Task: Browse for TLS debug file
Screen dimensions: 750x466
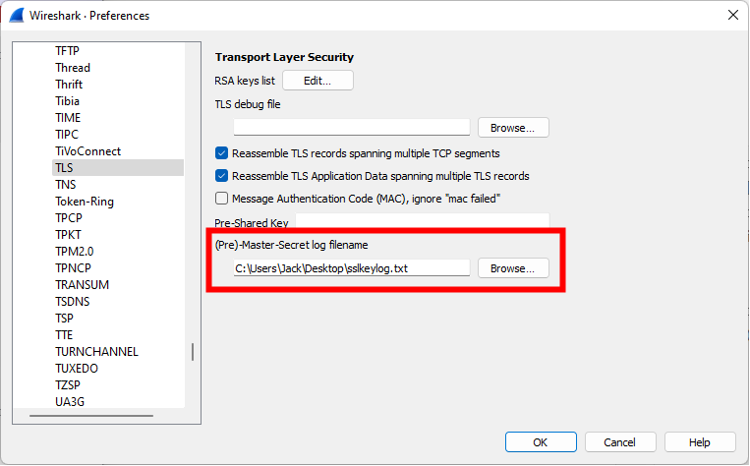Action: point(513,128)
